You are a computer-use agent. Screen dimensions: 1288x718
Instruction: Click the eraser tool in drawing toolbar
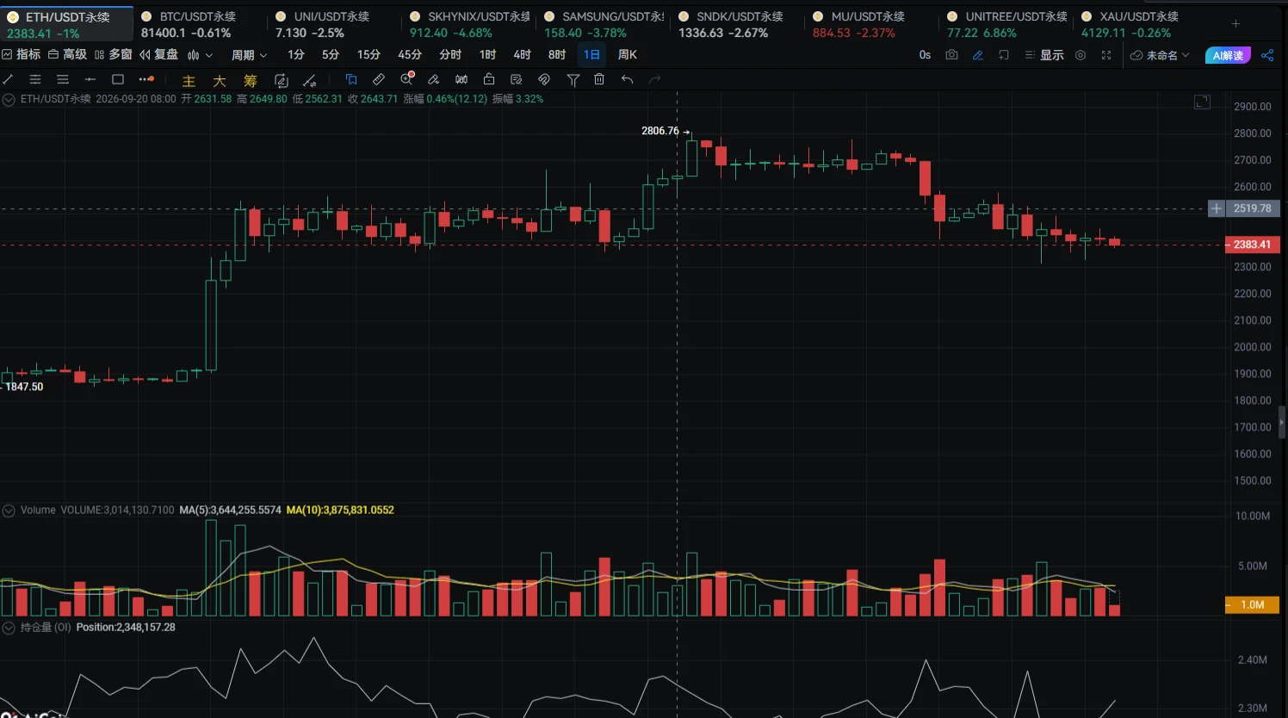tap(434, 79)
